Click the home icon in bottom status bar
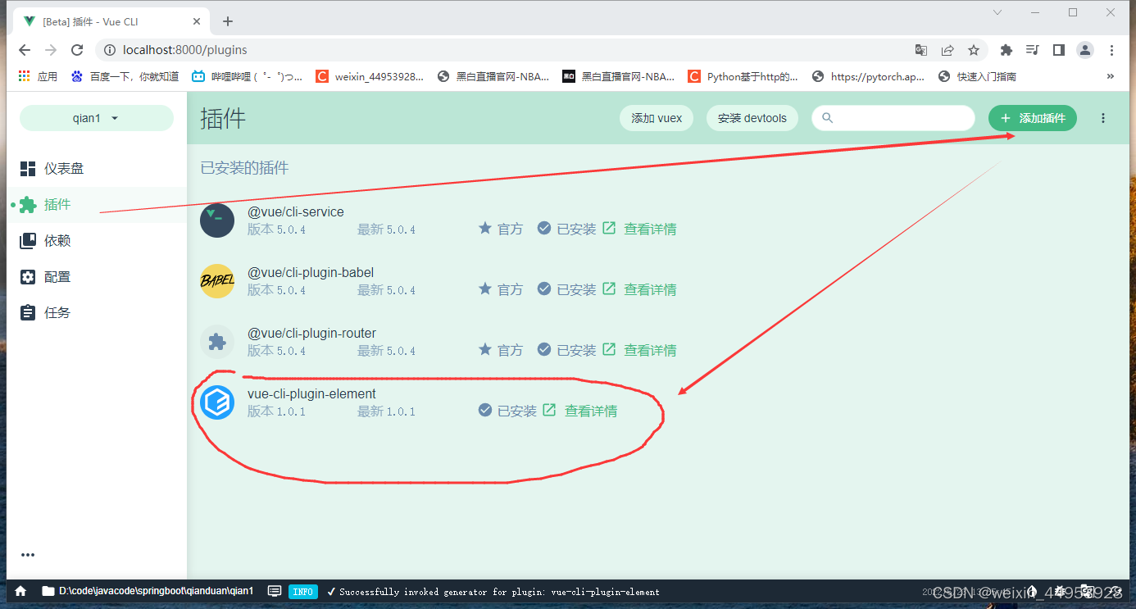1136x609 pixels. [x=20, y=591]
